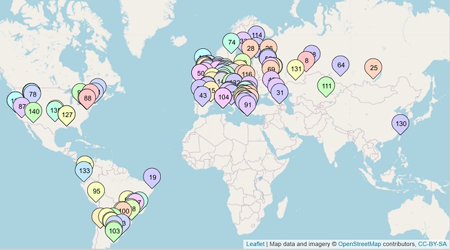Open the blue marker labeled 133
The height and width of the screenshot is (250, 450).
coord(84,171)
